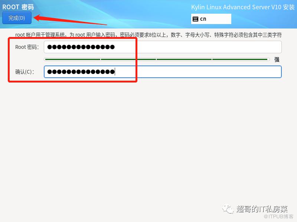This screenshot has height=222, width=297.
Task: Click the Kylin Linux Advanced Server V10 heading
Action: 243,7
